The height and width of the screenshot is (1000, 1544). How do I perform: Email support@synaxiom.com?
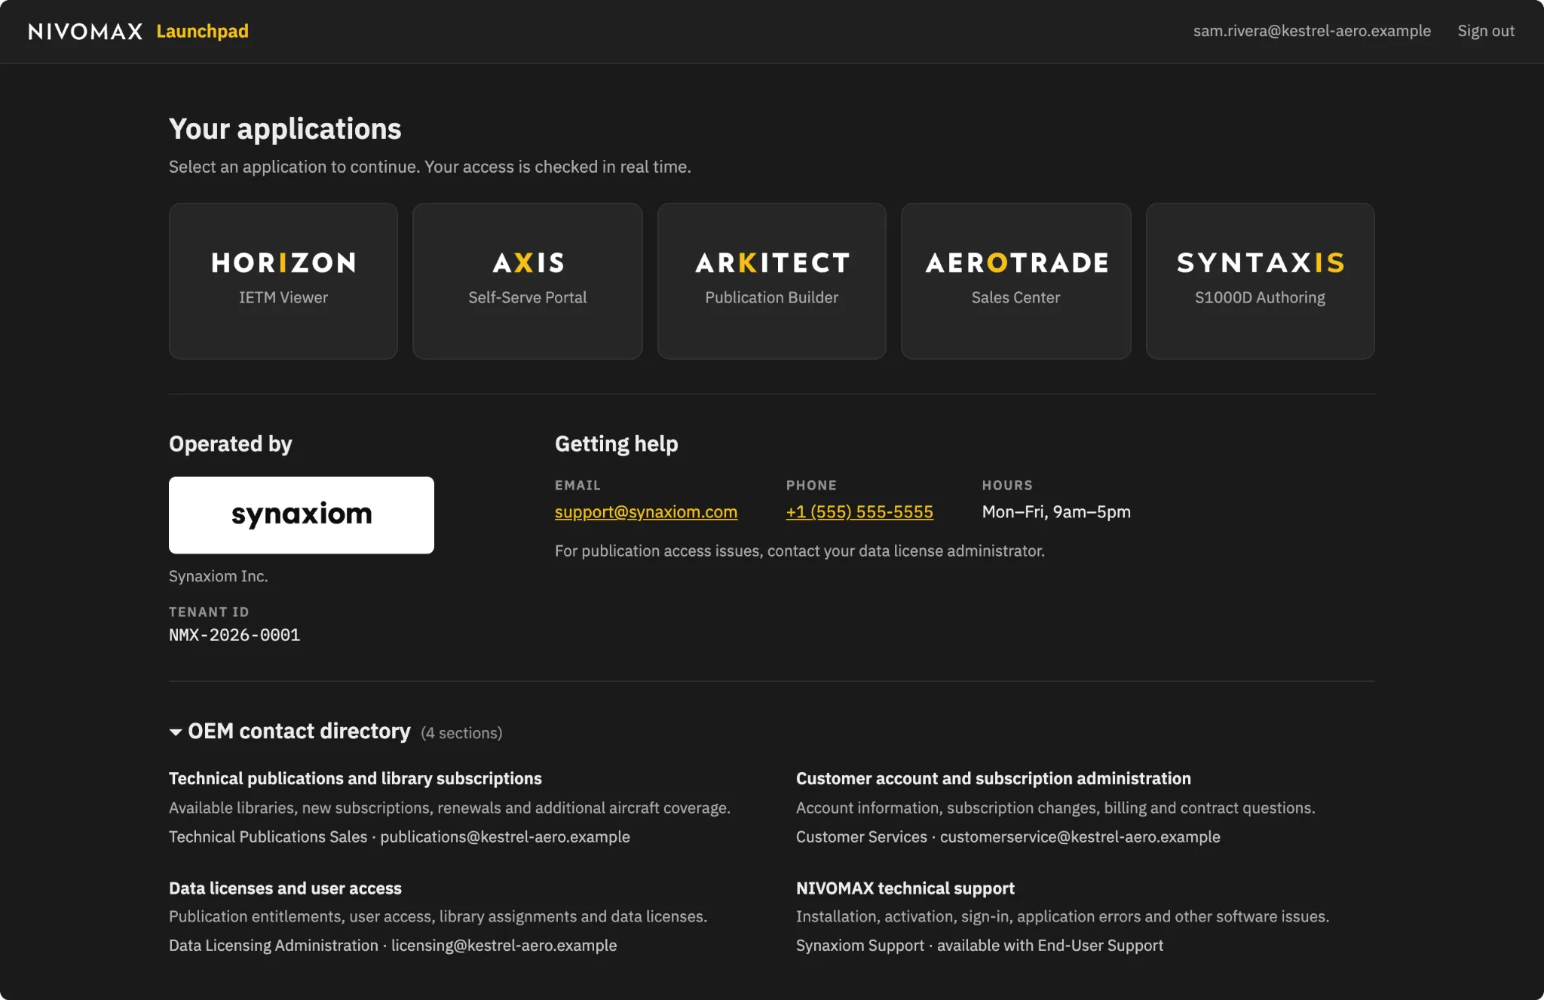pyautogui.click(x=646, y=512)
